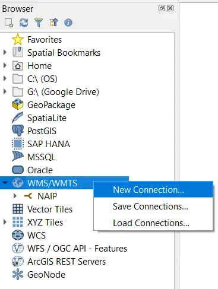Click the Spatial Bookmarks icon

tap(18, 52)
